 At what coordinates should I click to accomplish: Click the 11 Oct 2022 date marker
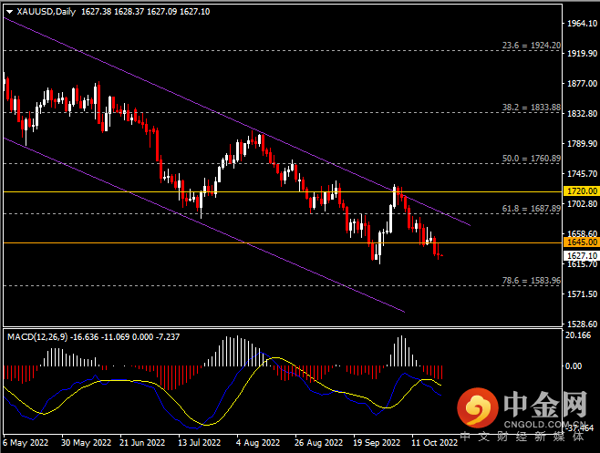[x=434, y=442]
